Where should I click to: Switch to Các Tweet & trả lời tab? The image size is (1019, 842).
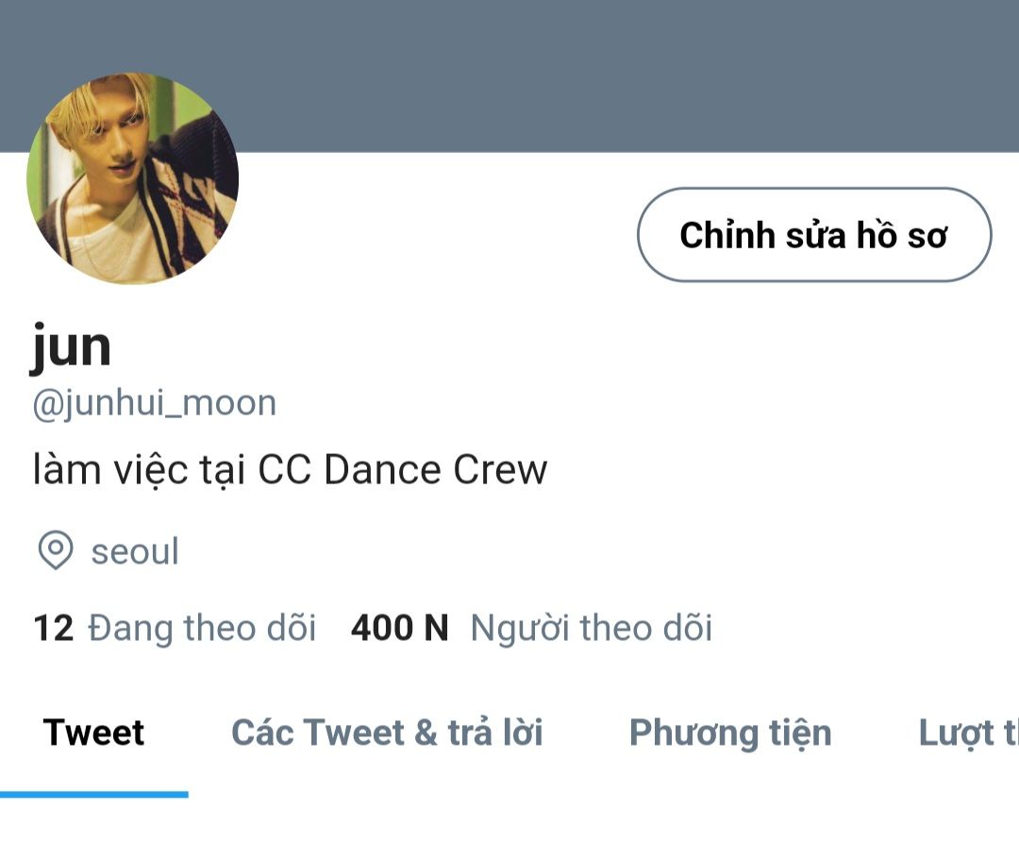tap(387, 733)
